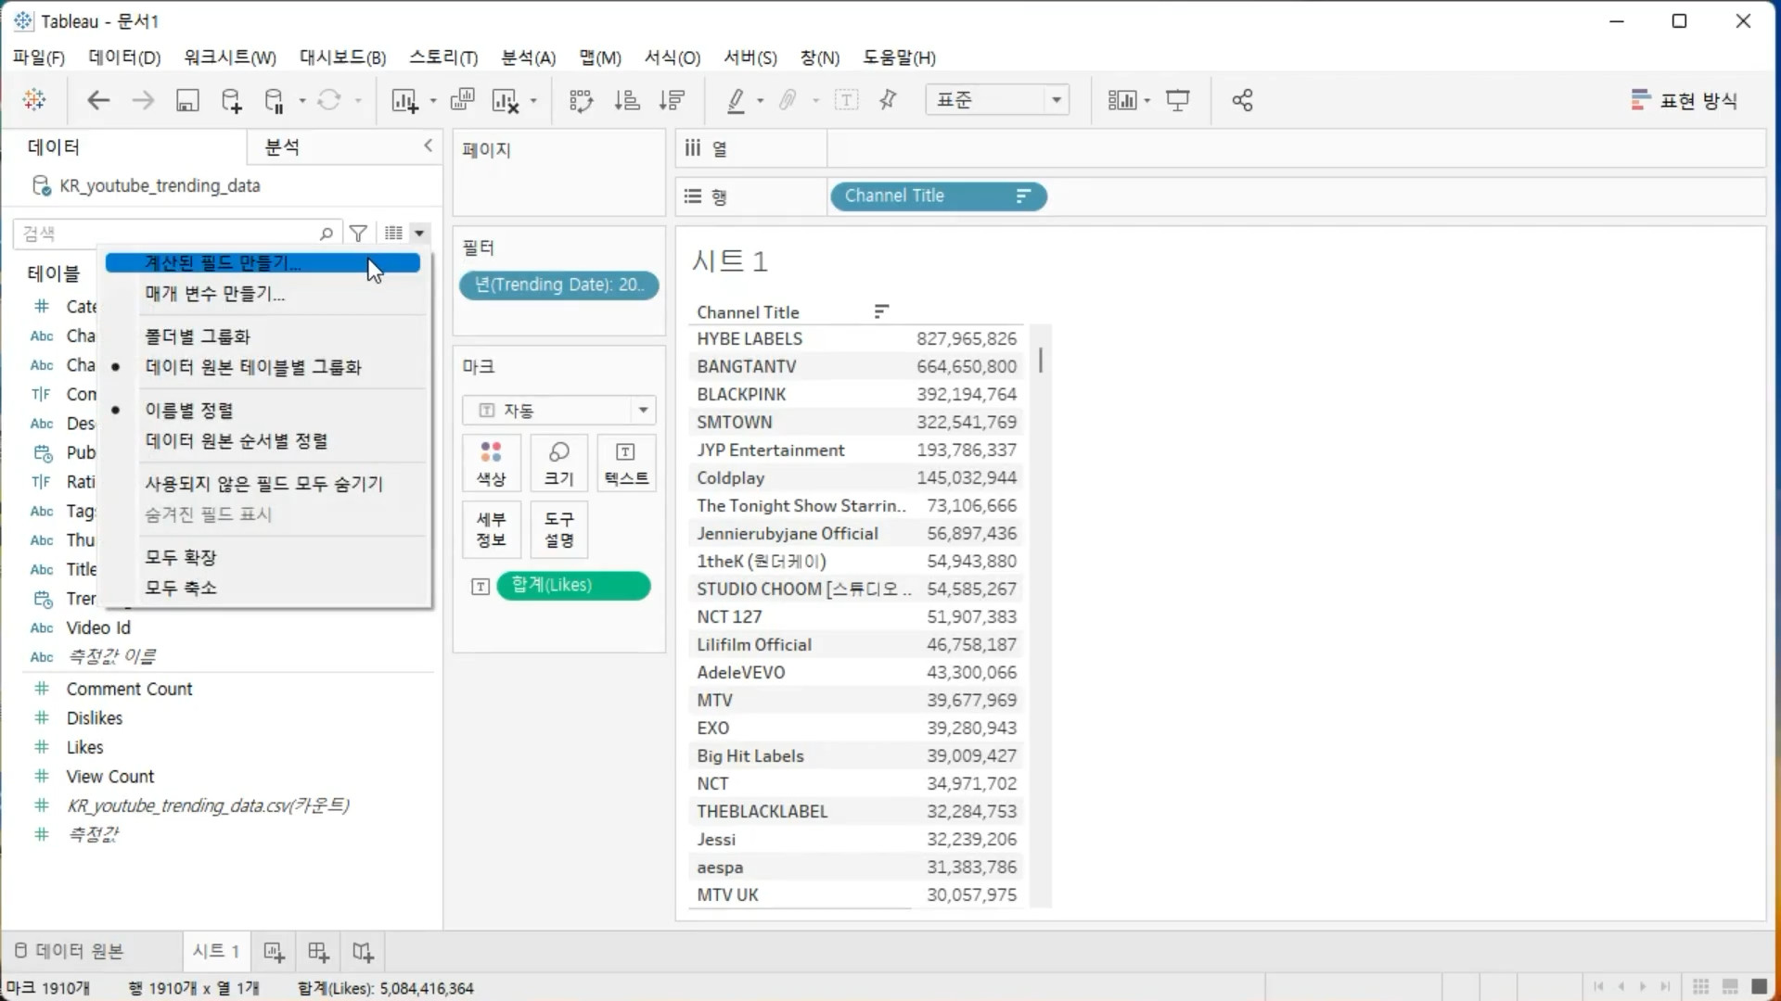Click the Swap rows and columns icon
This screenshot has width=1781, height=1001.
click(x=581, y=100)
